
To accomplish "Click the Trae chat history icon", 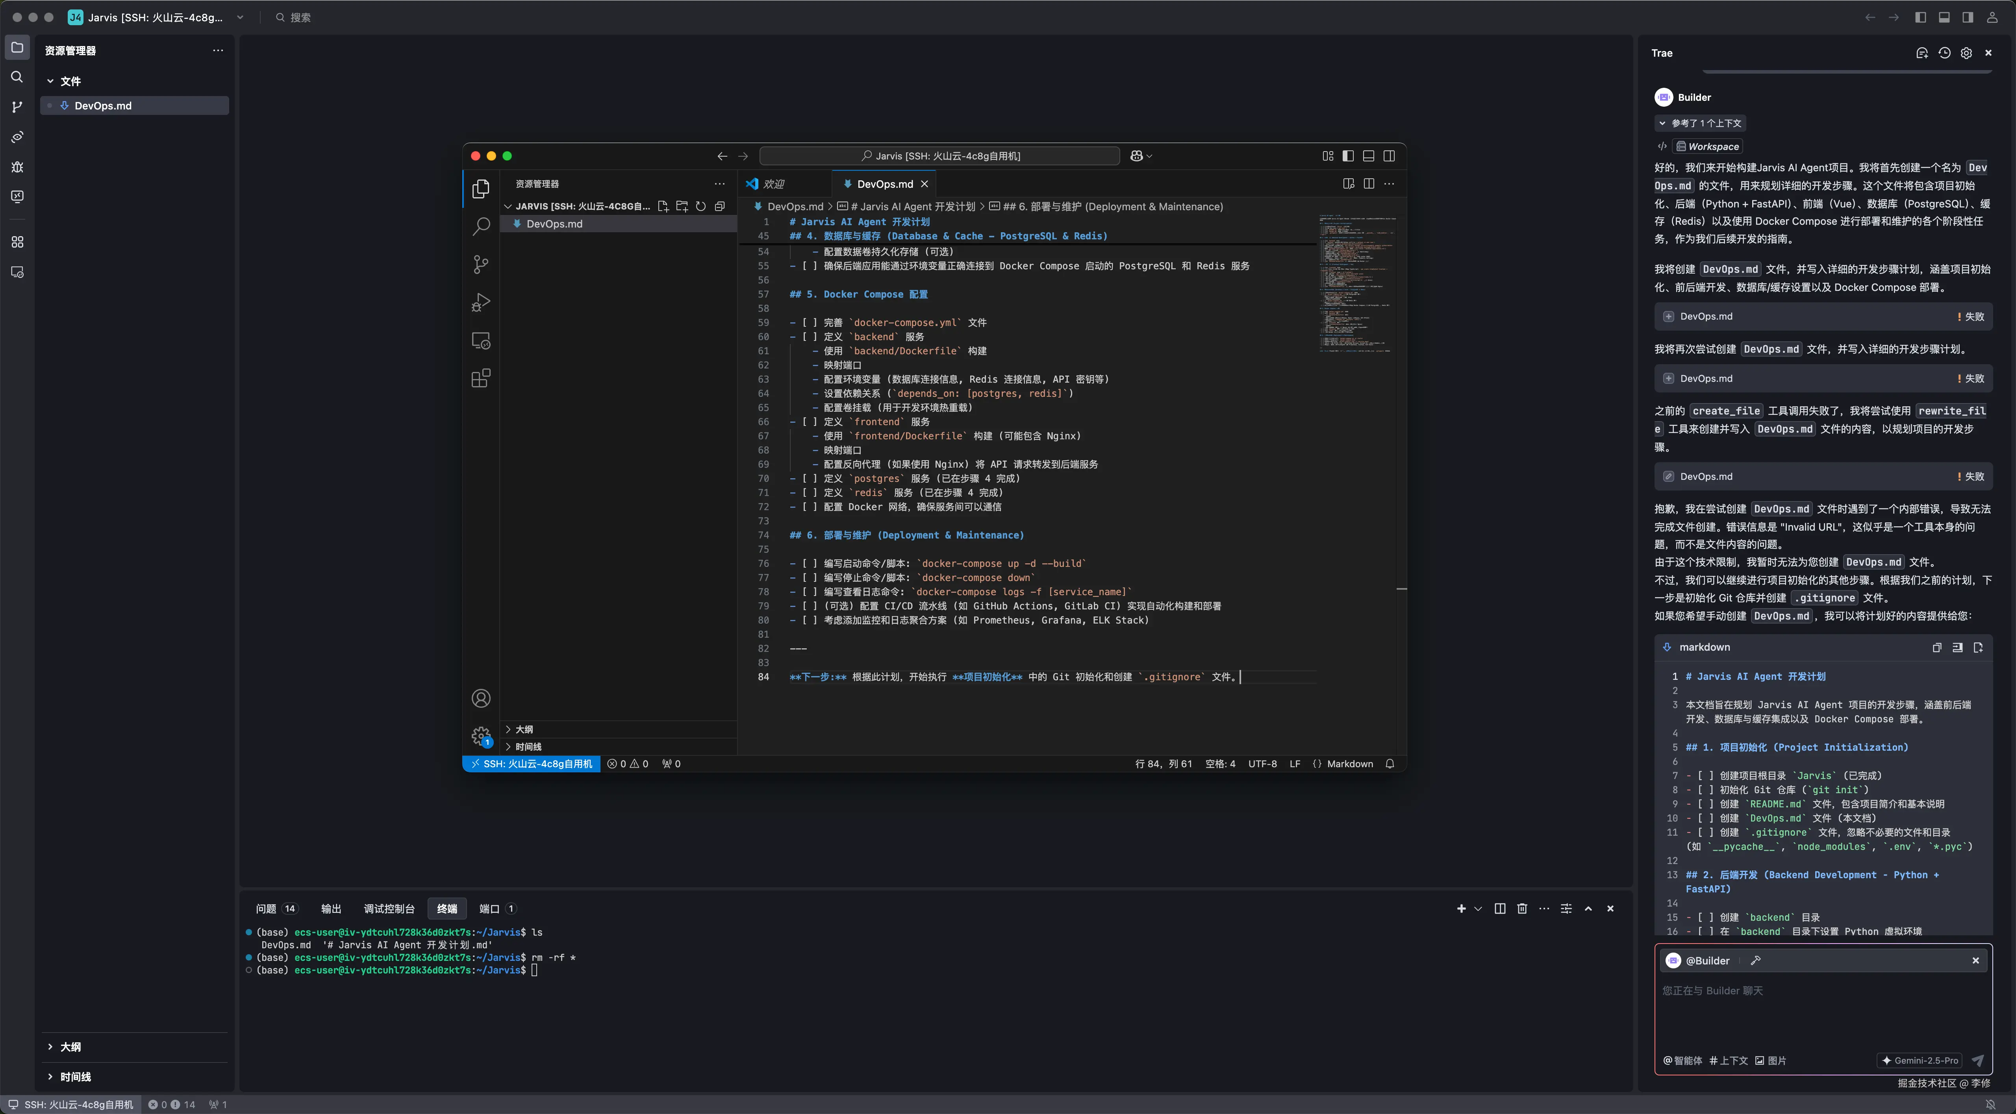I will pos(1944,53).
